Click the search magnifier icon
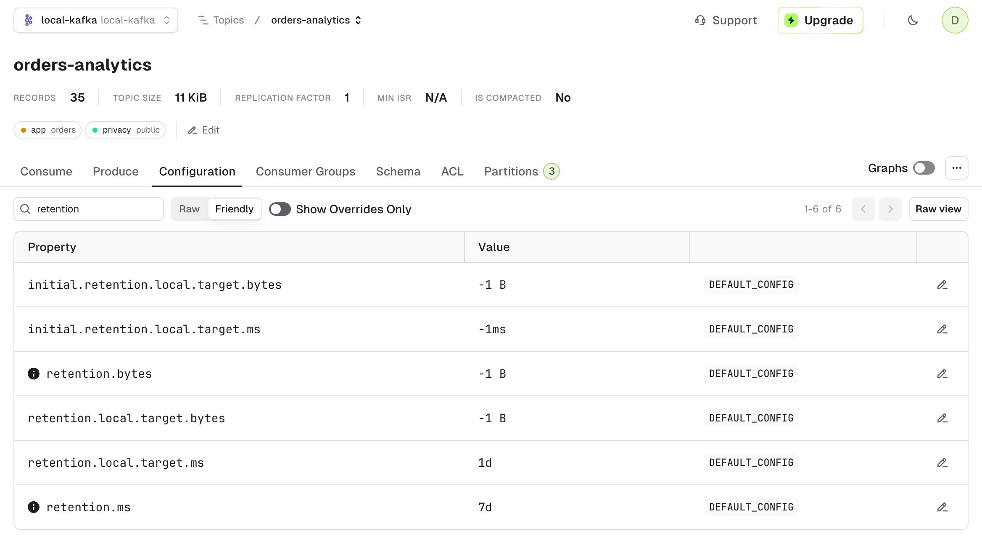 pos(25,209)
